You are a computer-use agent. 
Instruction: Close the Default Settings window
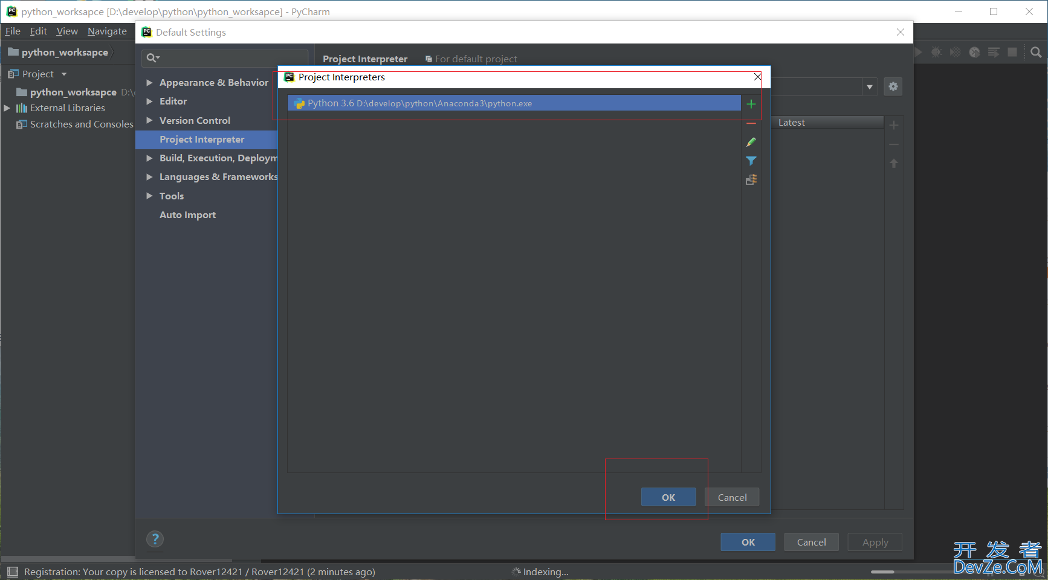(901, 32)
